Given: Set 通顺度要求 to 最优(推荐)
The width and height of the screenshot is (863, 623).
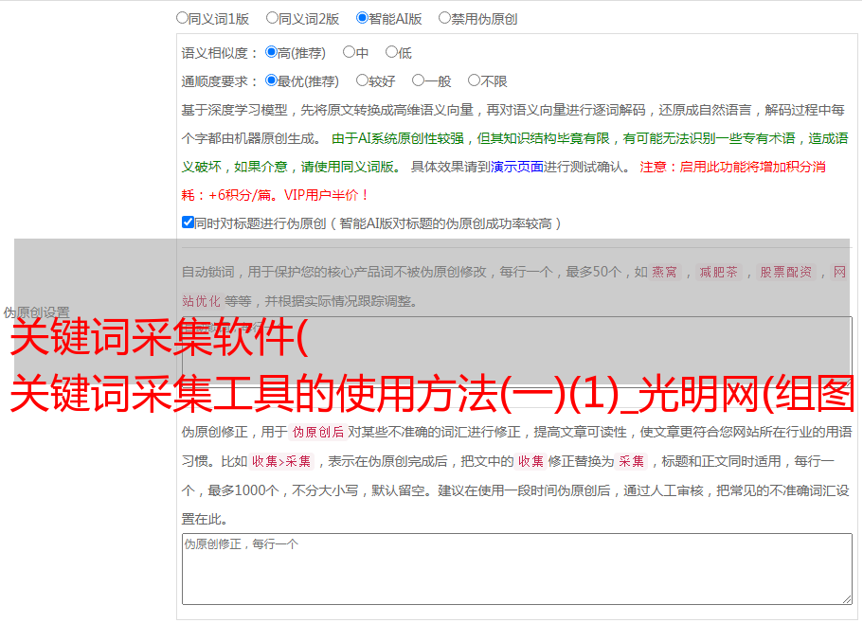Looking at the screenshot, I should 271,80.
